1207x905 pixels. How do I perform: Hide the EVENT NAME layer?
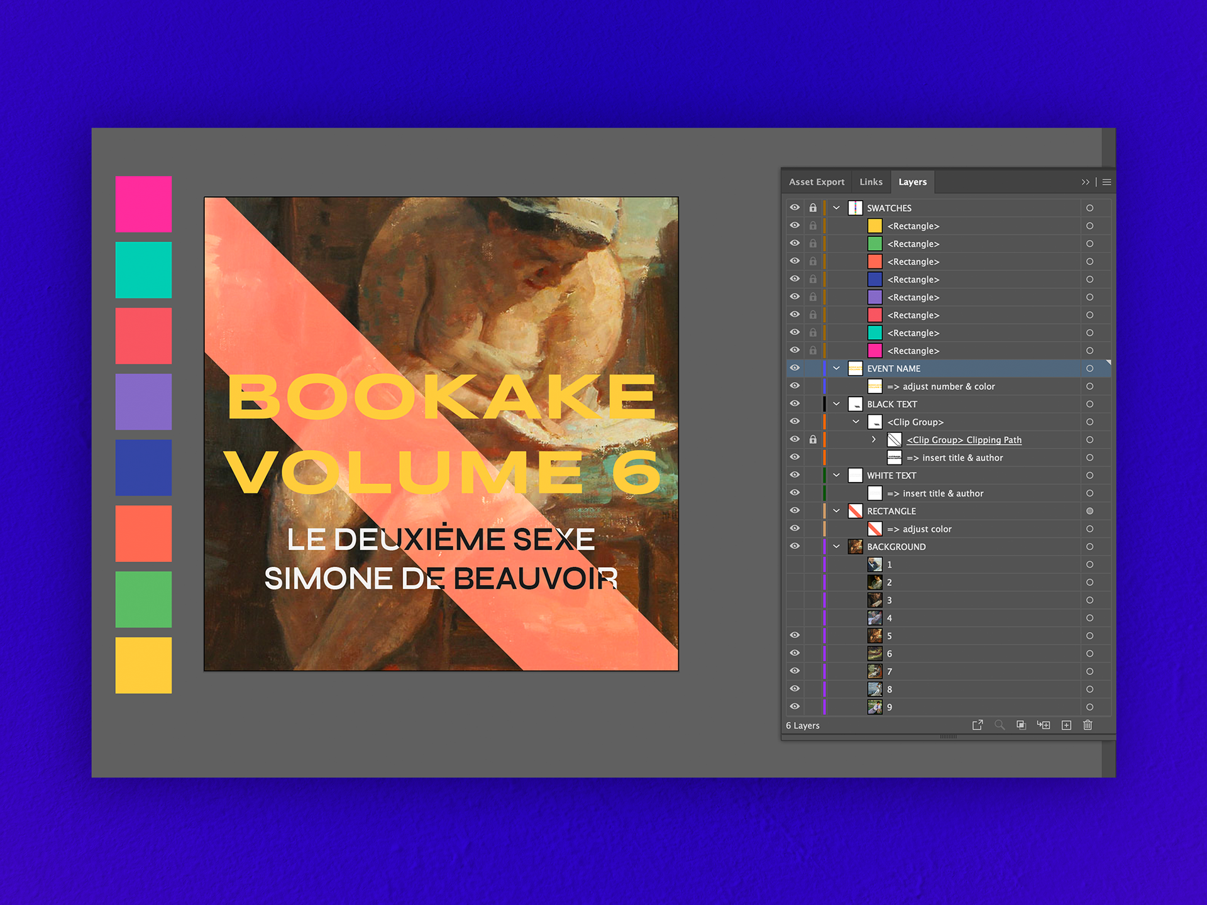(x=795, y=368)
